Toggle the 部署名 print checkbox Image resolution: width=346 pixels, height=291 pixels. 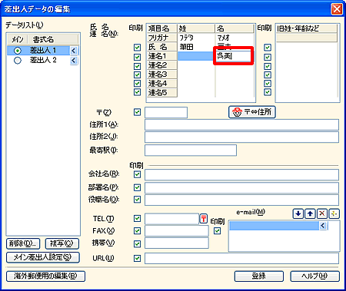coord(138,187)
